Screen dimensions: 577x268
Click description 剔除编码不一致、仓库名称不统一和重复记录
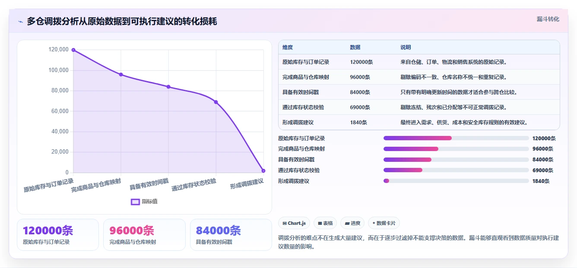pyautogui.click(x=453, y=77)
